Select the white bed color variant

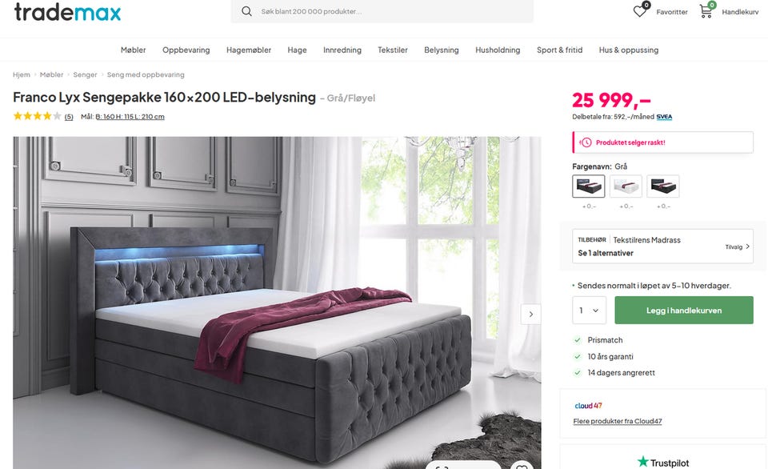tap(626, 186)
